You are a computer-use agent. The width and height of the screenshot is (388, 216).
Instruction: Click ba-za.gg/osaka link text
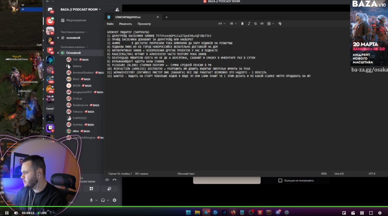coord(370,70)
